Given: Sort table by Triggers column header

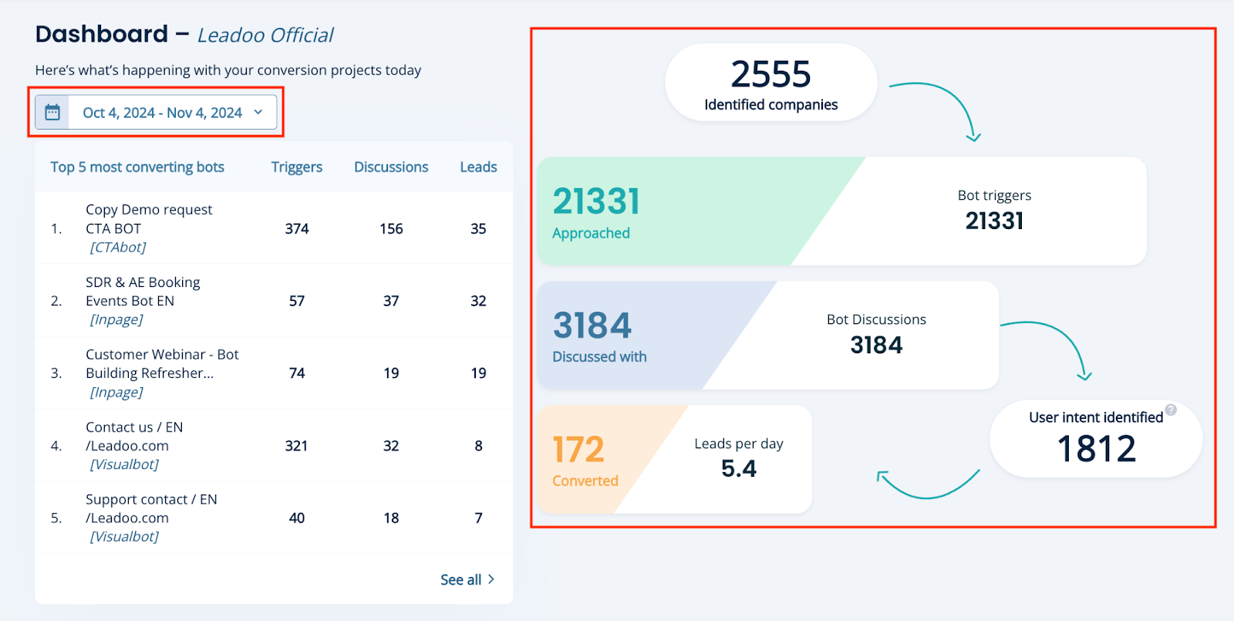Looking at the screenshot, I should [297, 167].
